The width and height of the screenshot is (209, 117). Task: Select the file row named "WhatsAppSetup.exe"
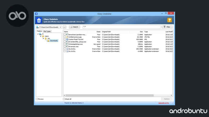pyautogui.click(x=118, y=44)
